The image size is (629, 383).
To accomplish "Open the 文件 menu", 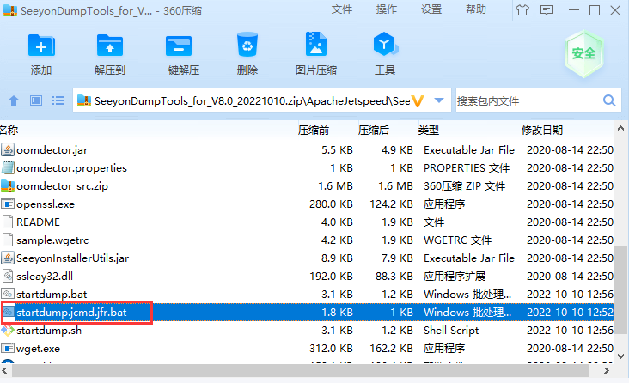I will coord(342,9).
